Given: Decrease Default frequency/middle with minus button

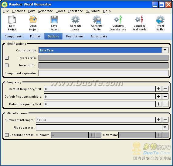Looking at the screenshot, I should coord(165,96).
